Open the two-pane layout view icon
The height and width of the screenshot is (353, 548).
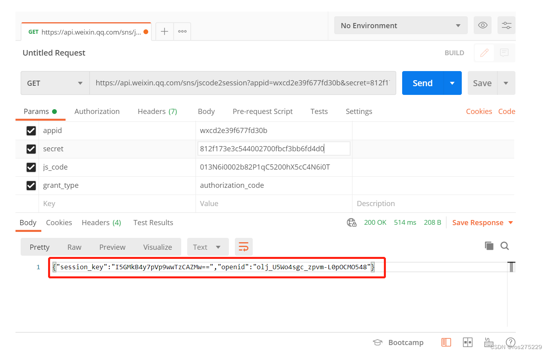coord(468,342)
